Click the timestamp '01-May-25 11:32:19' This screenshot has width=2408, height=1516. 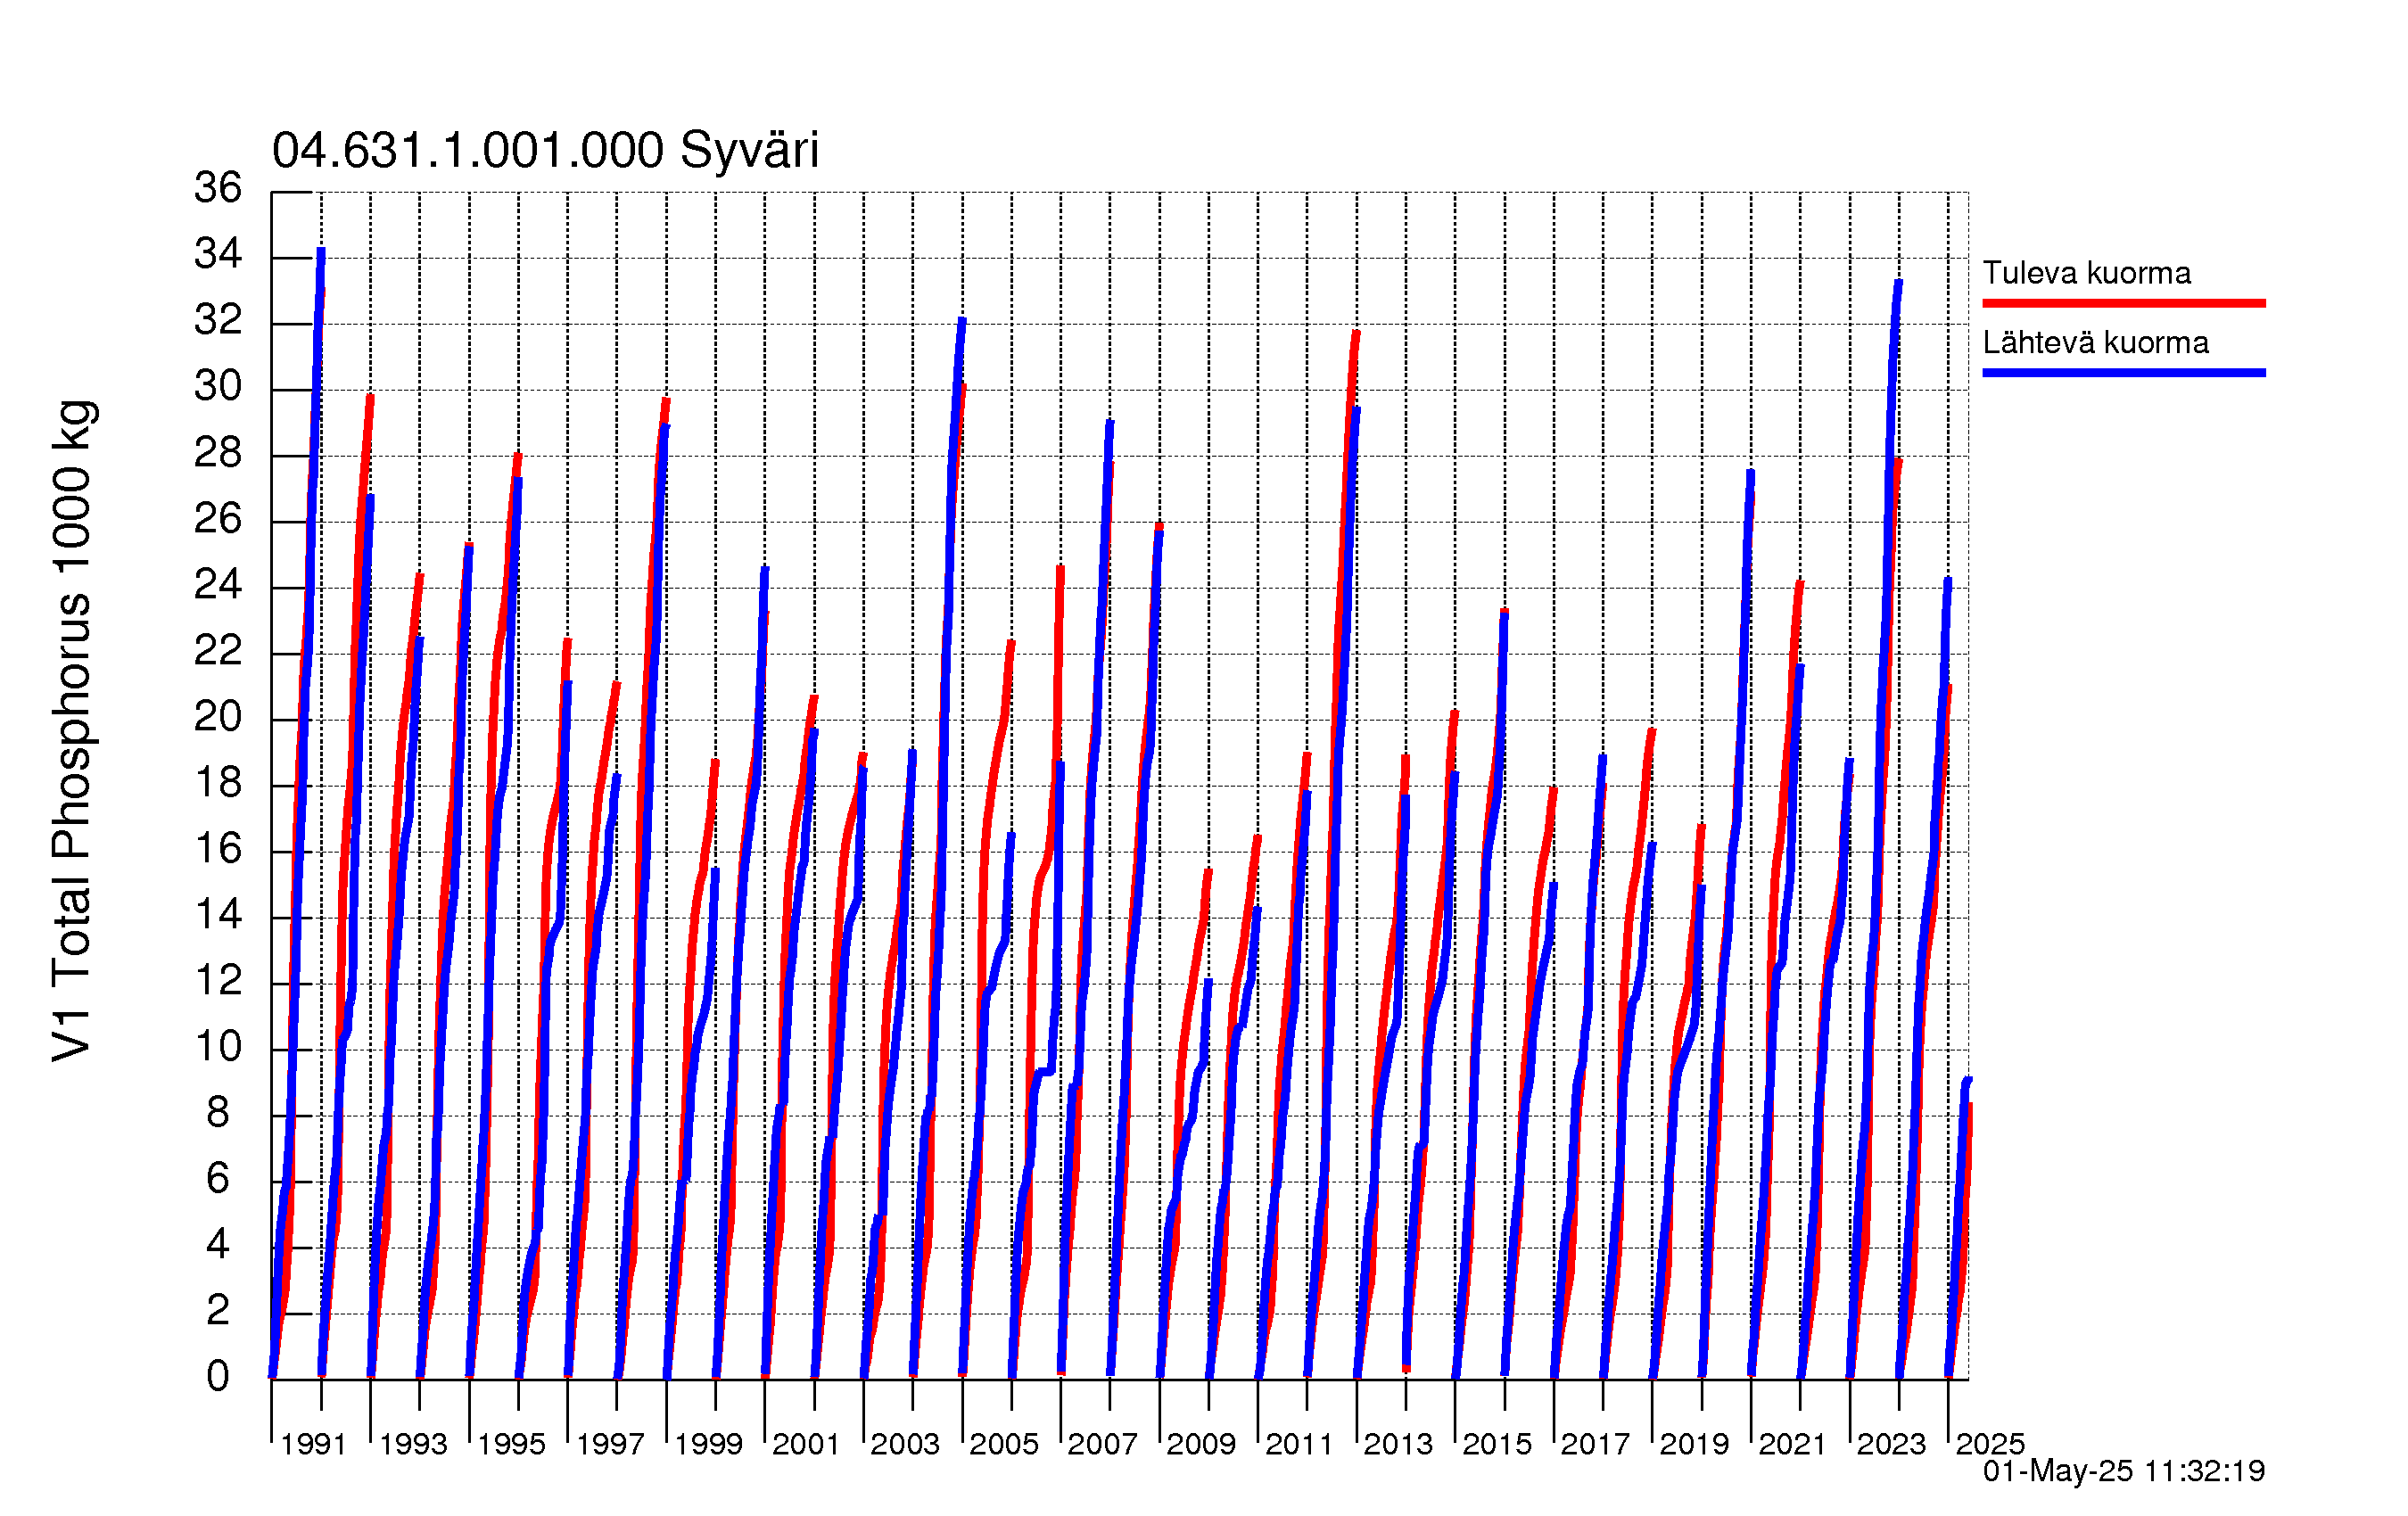click(x=2123, y=1471)
